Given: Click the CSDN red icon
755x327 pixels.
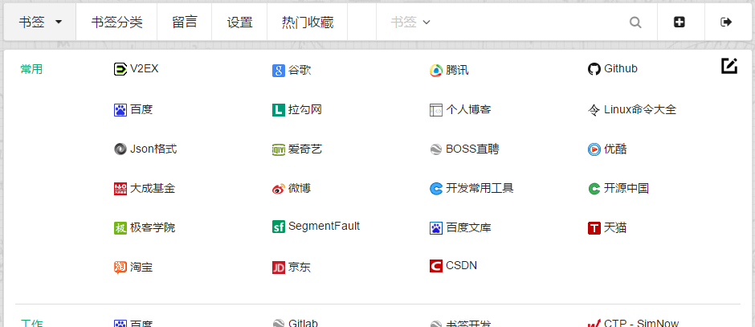Looking at the screenshot, I should [436, 266].
